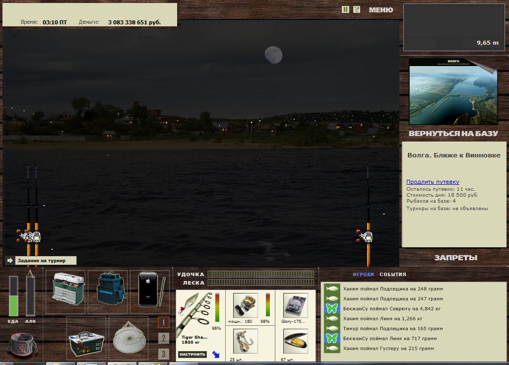Click text "Стоимость дня: 18 500 руб."
509x365 pixels.
coord(442,195)
